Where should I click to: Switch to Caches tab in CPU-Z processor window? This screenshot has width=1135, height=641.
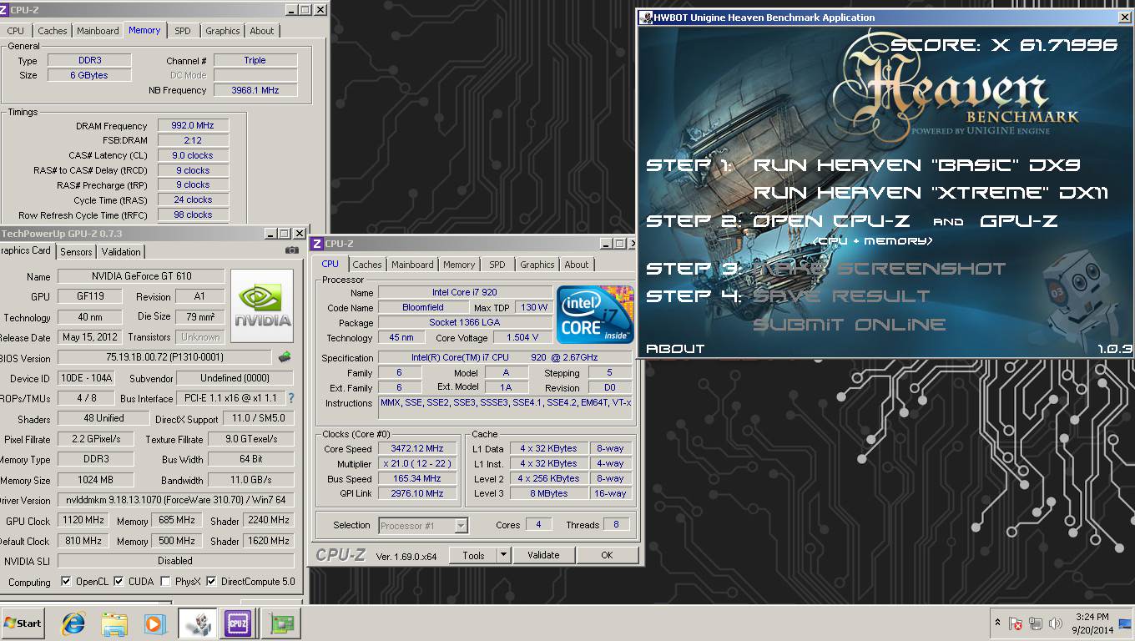[x=366, y=265]
